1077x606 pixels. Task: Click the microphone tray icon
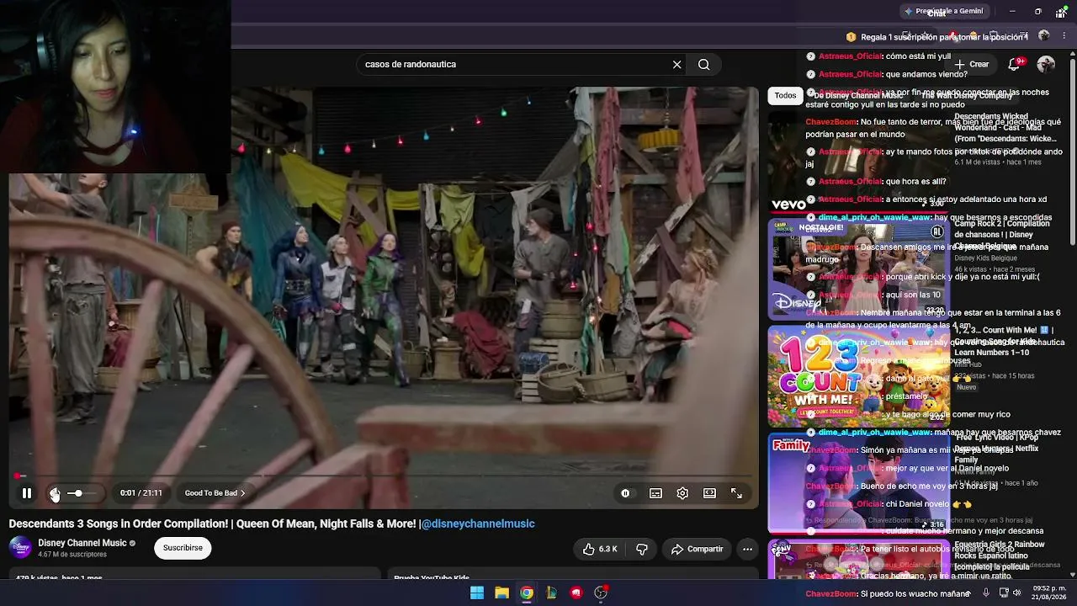pos(986,593)
